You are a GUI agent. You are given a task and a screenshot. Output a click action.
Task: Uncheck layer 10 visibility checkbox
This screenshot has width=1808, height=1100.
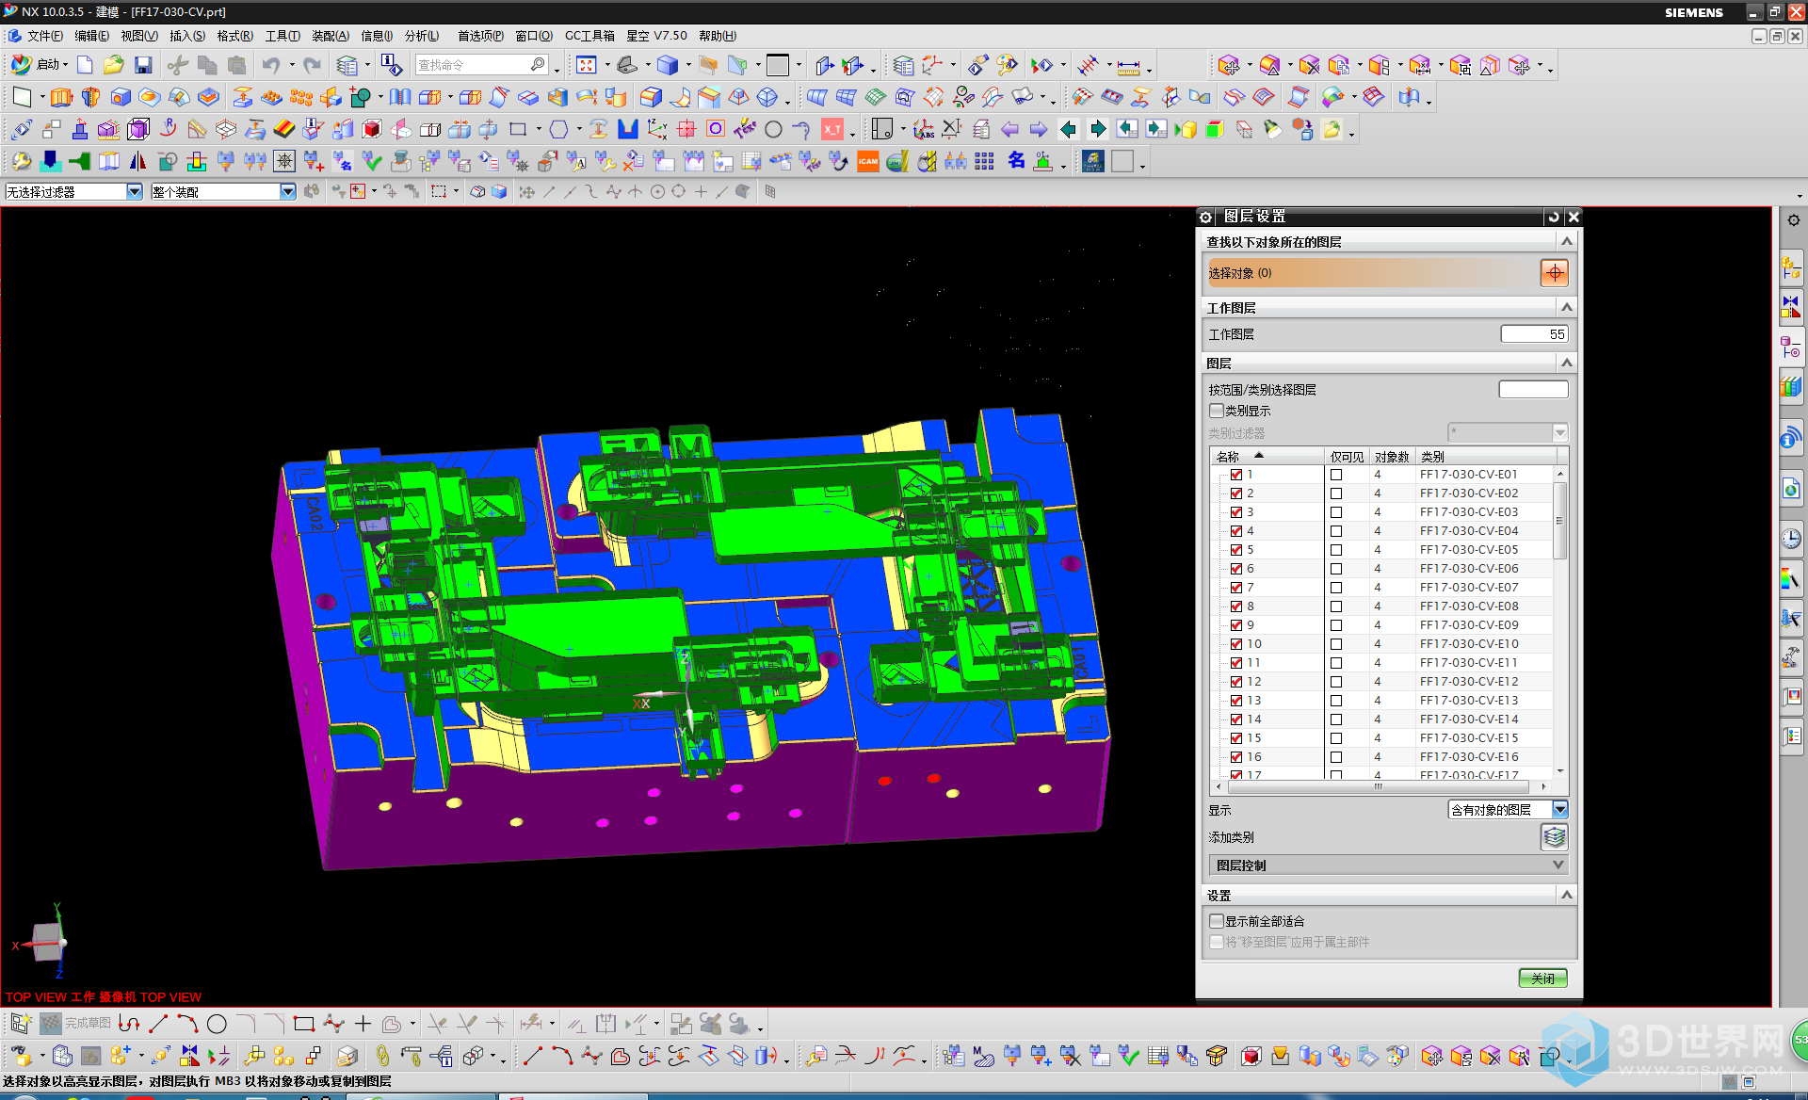click(1236, 644)
